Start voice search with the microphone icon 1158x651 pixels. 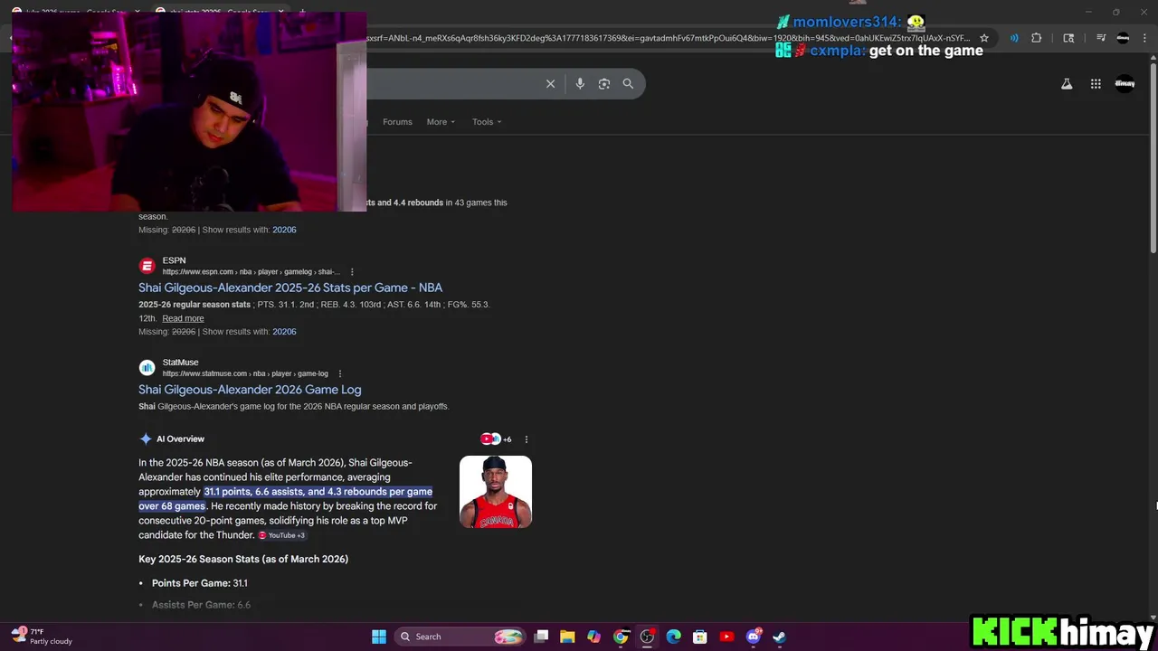pos(580,83)
